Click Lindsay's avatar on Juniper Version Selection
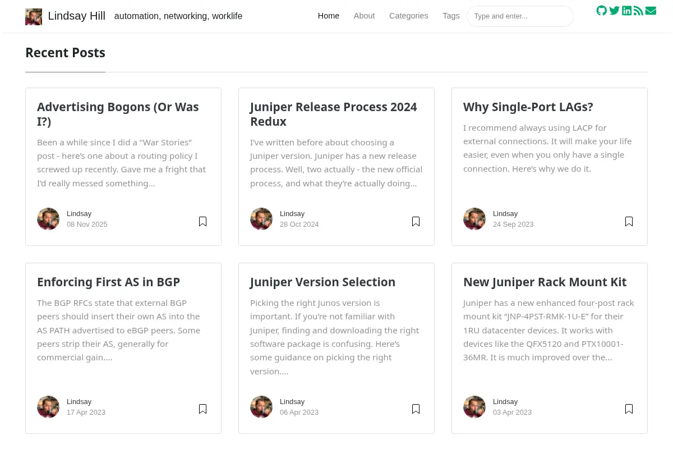This screenshot has height=449, width=673. pyautogui.click(x=261, y=407)
